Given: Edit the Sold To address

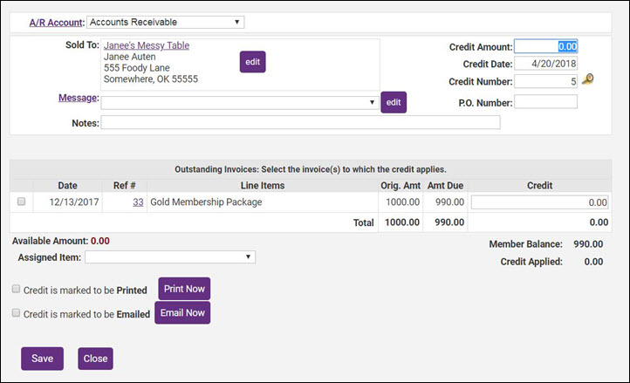Looking at the screenshot, I should click(252, 62).
